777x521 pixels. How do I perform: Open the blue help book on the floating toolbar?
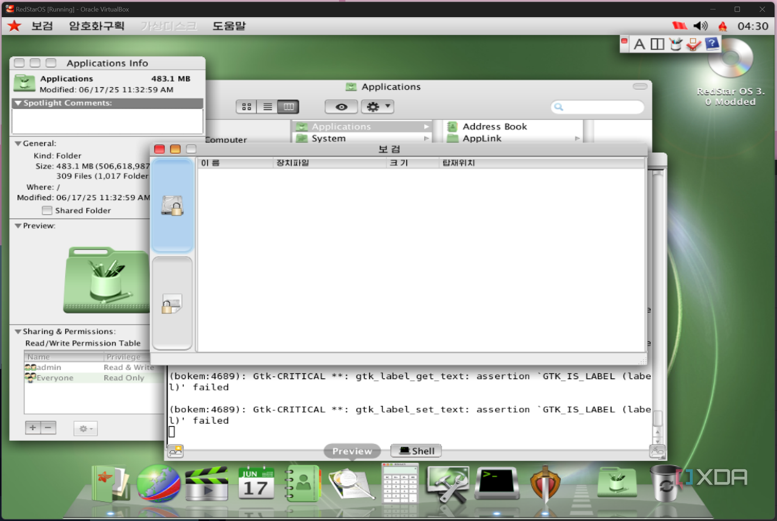pos(712,43)
